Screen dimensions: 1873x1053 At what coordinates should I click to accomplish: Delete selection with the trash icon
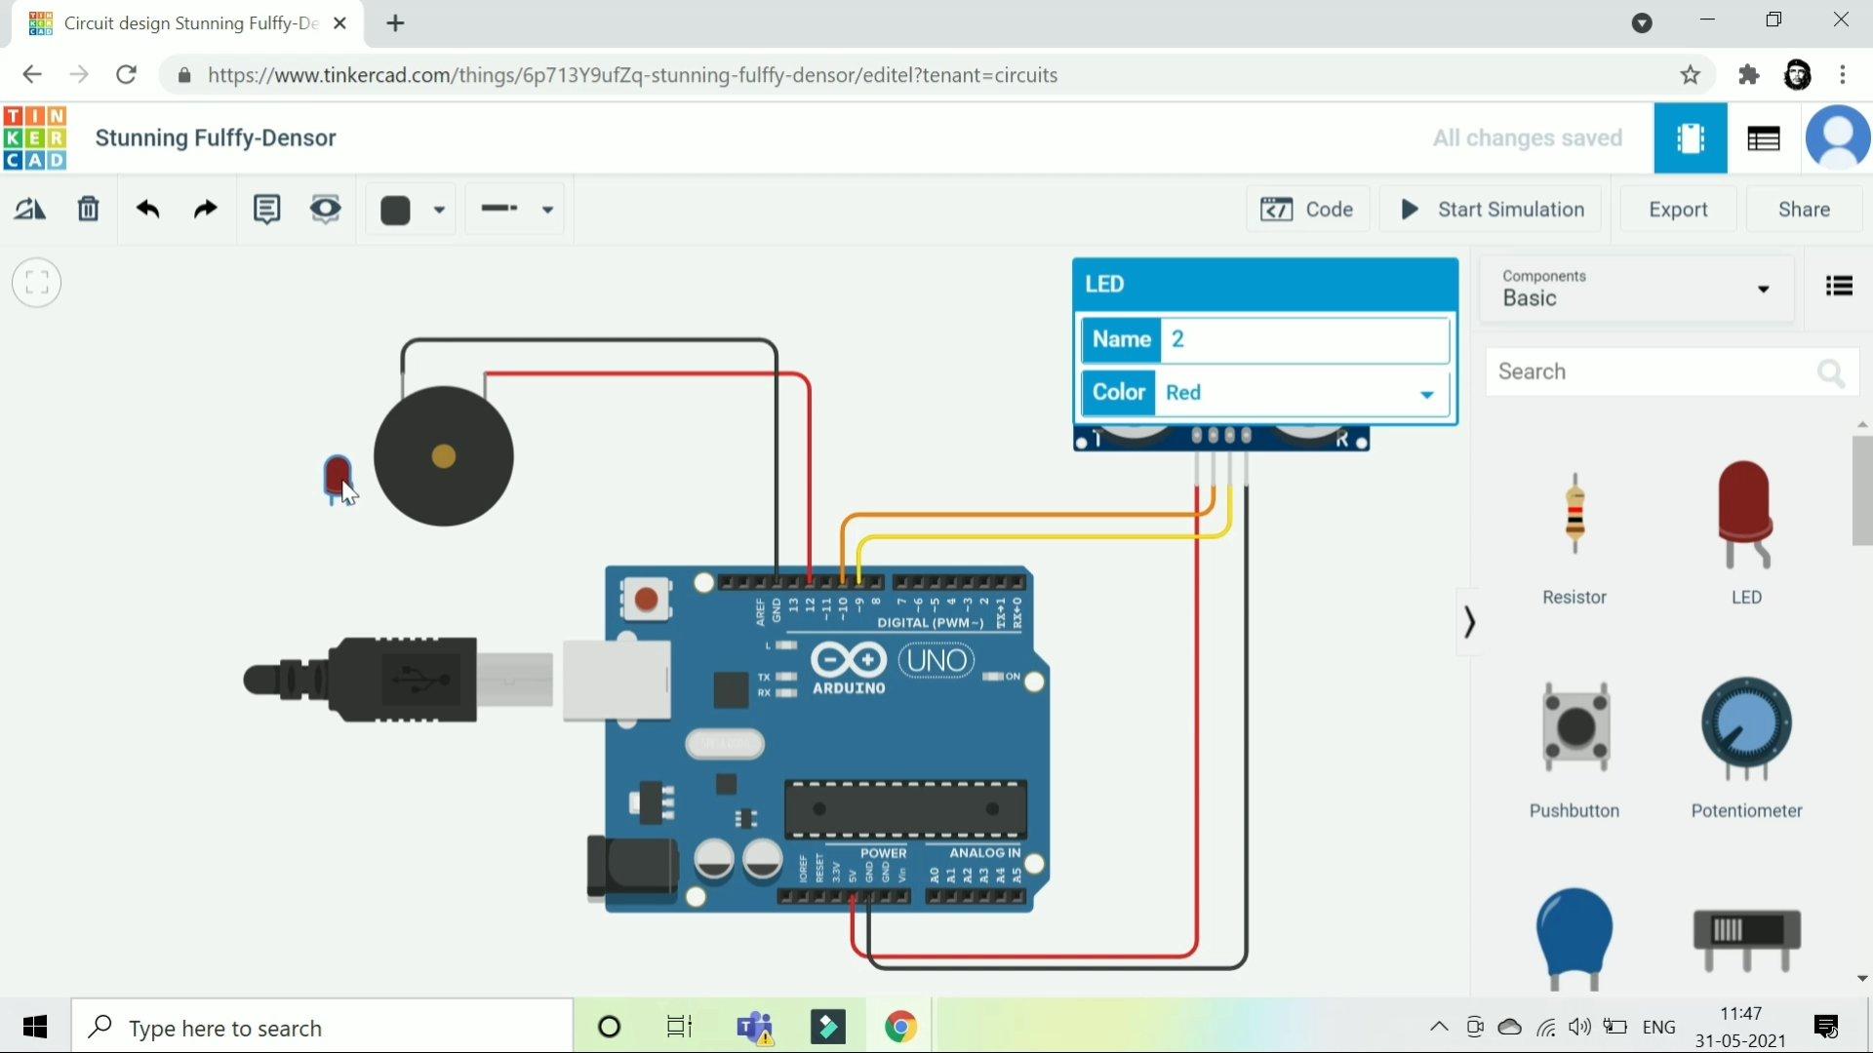pos(89,210)
